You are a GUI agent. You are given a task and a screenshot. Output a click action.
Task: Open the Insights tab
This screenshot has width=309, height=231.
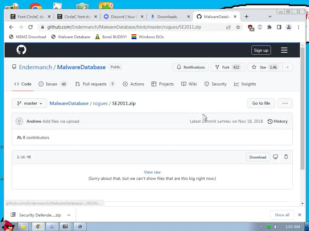click(x=245, y=84)
